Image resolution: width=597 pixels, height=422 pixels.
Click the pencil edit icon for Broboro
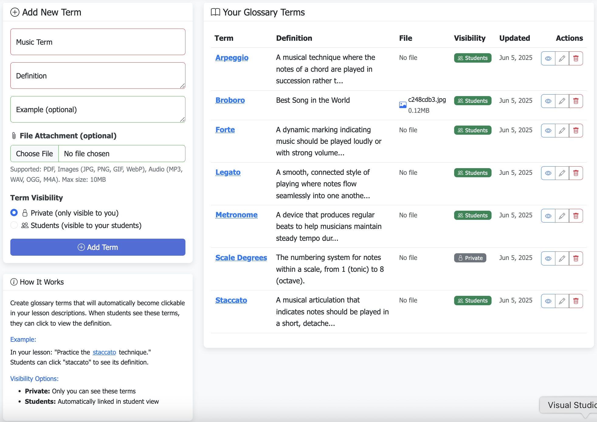pos(562,101)
